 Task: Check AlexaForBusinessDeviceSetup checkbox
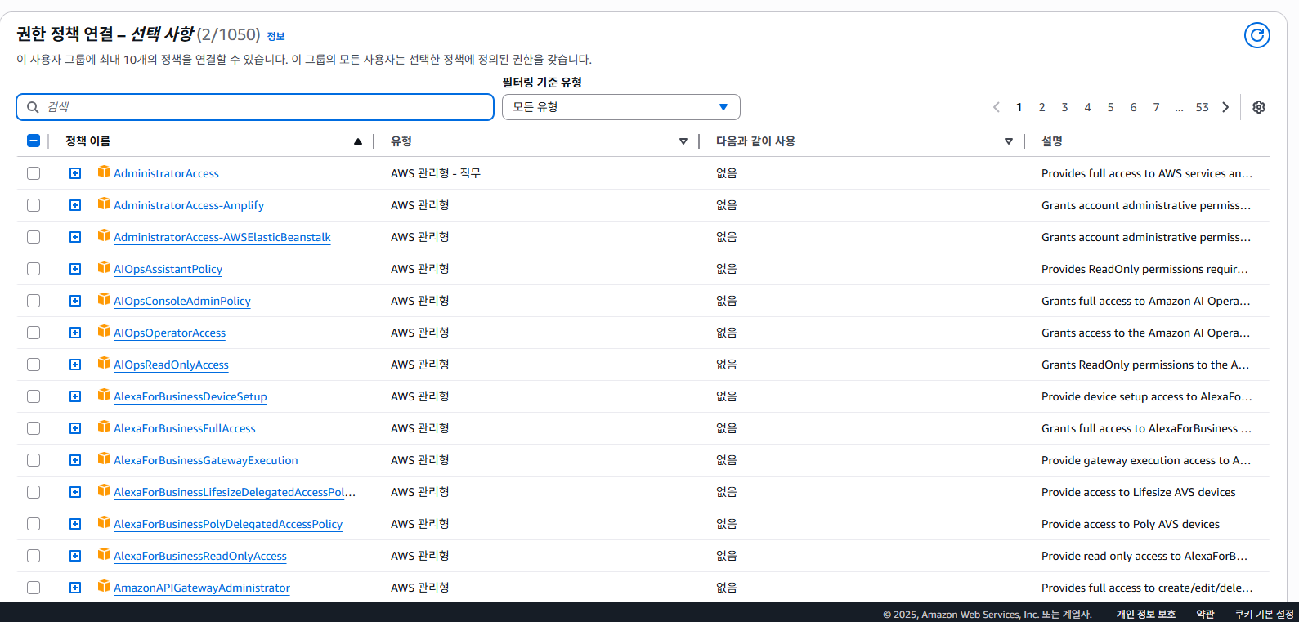coord(34,396)
